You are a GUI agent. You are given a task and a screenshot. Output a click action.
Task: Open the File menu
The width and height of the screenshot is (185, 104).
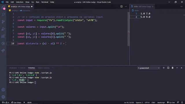(7, 2)
